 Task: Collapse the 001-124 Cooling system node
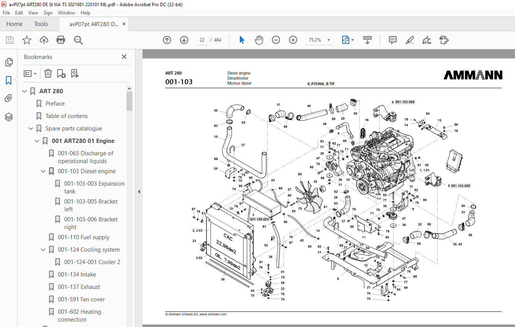pos(43,250)
